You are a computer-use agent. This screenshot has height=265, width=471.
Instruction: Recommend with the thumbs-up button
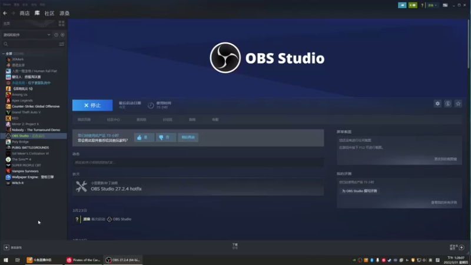144,137
